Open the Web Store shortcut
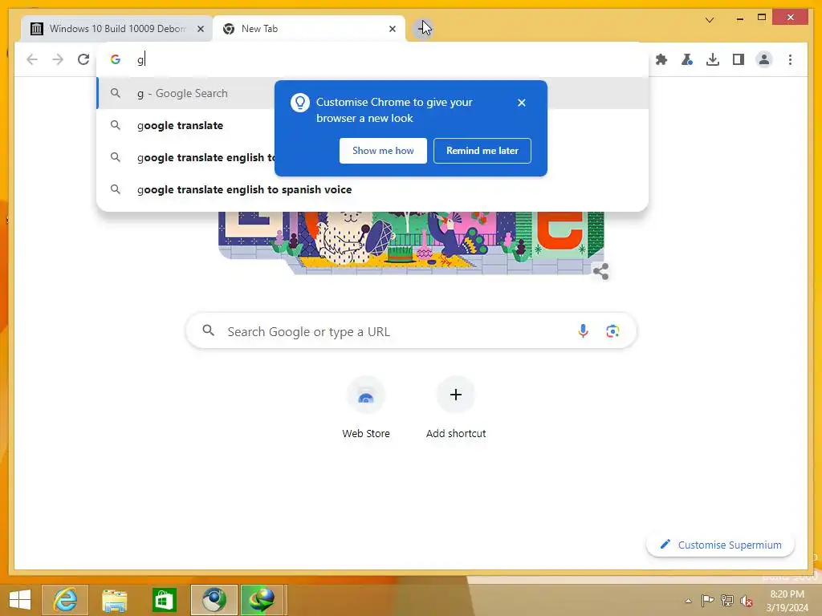Screen dimensions: 822x616 tap(366, 408)
